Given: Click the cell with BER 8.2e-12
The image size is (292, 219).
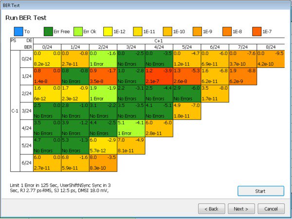Looking at the screenshot, I should pyautogui.click(x=47, y=59).
